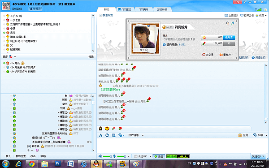Open the font settings A icon
Image resolution: width=269 pixels, height=168 pixels.
(101, 135)
